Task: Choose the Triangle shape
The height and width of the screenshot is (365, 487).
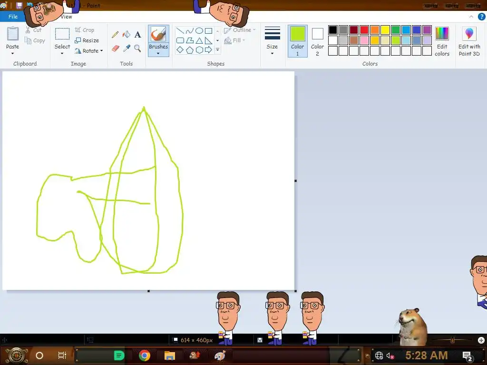Action: click(199, 40)
